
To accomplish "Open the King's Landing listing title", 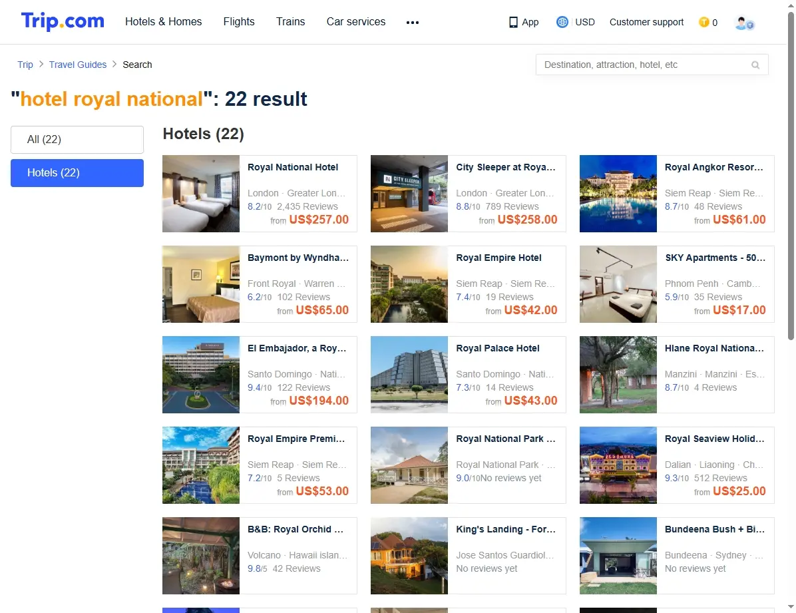I will click(506, 529).
